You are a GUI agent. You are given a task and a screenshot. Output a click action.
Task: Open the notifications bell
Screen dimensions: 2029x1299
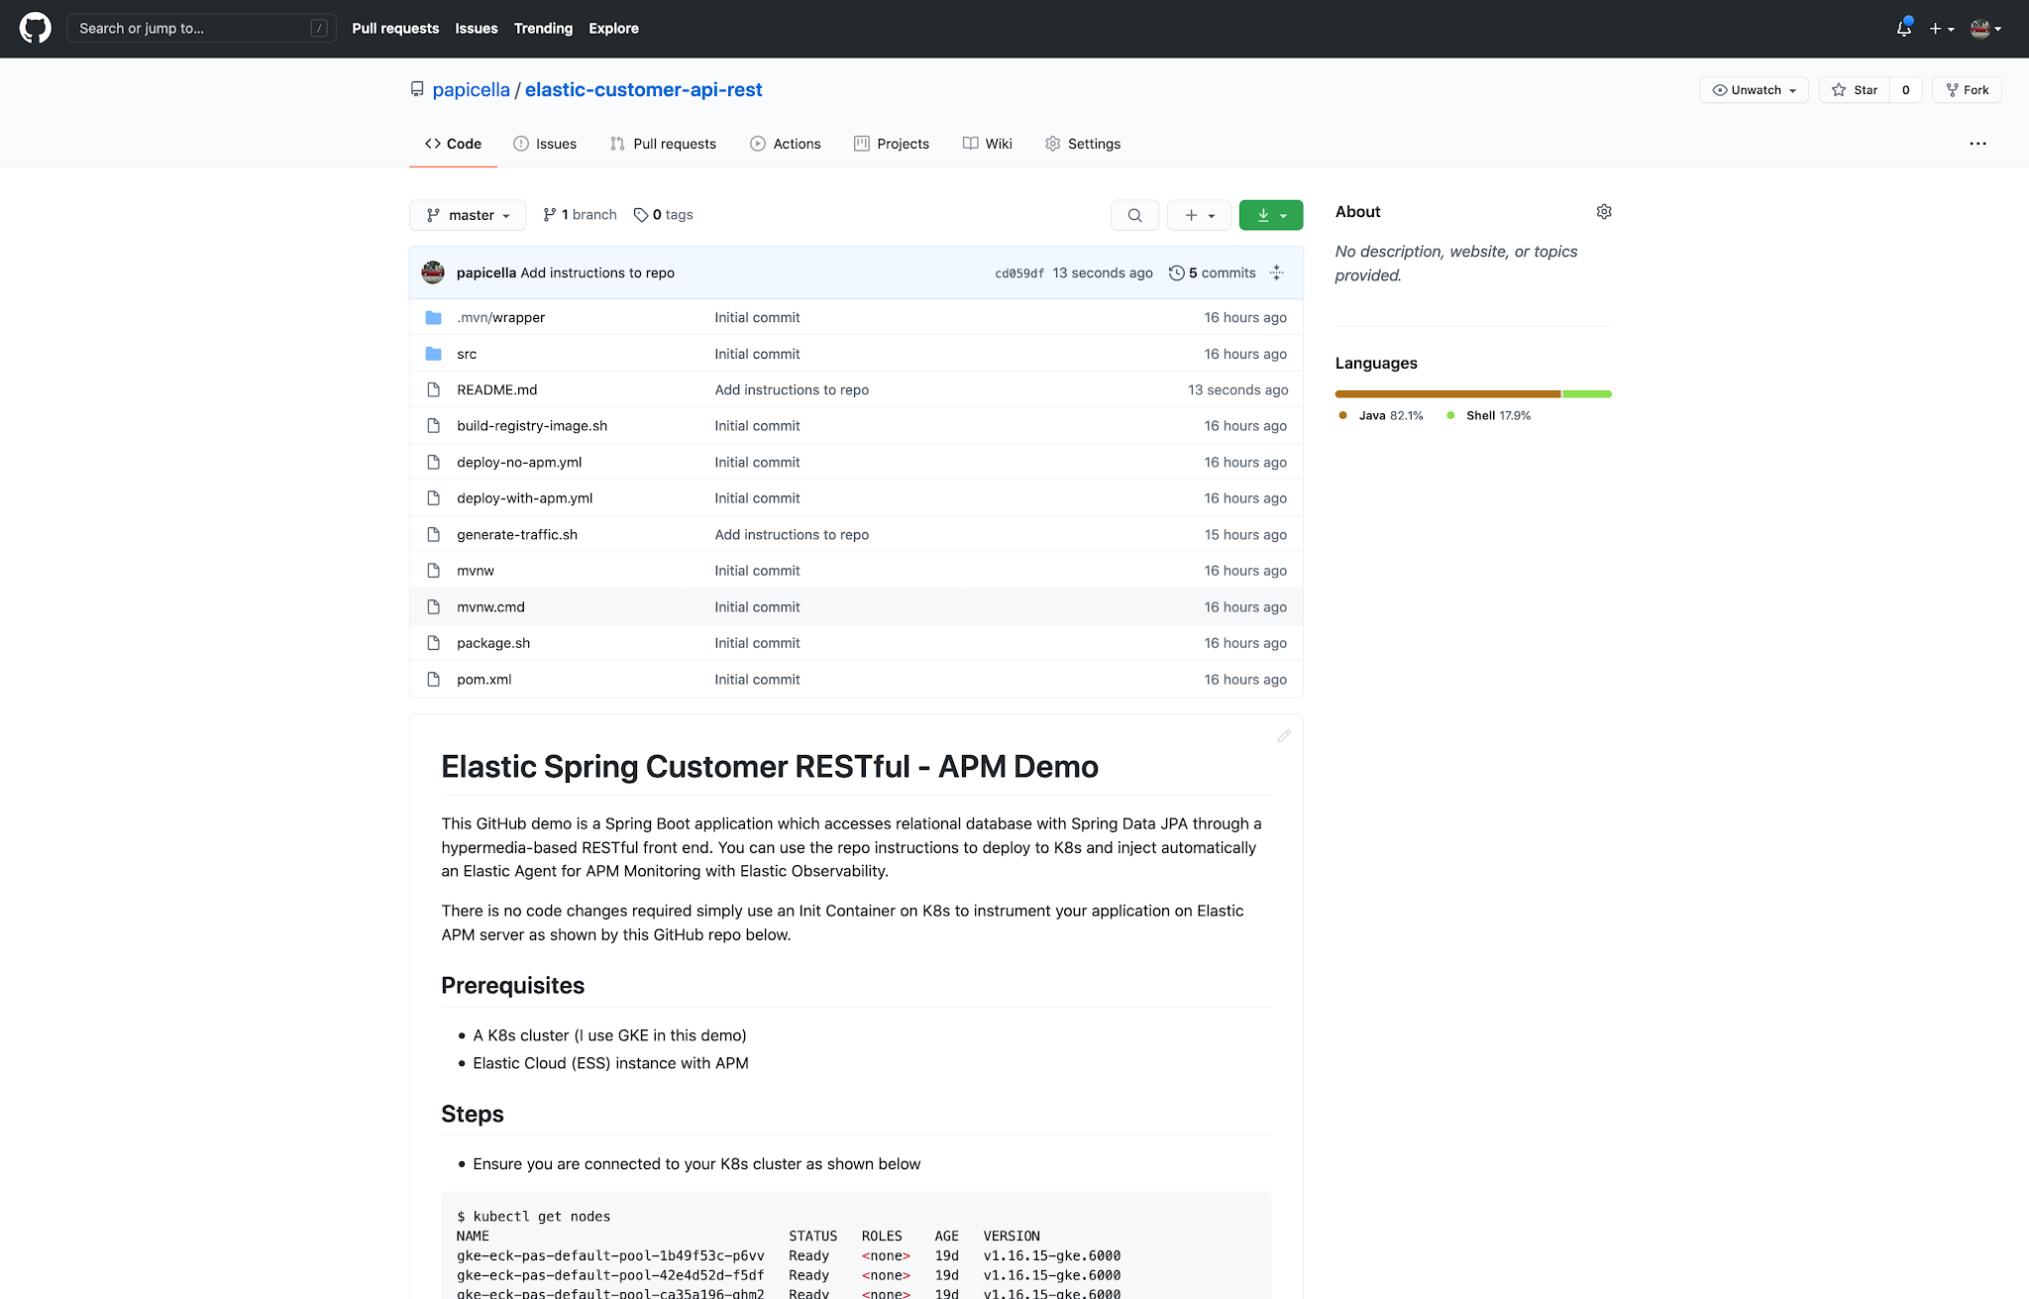(1903, 28)
